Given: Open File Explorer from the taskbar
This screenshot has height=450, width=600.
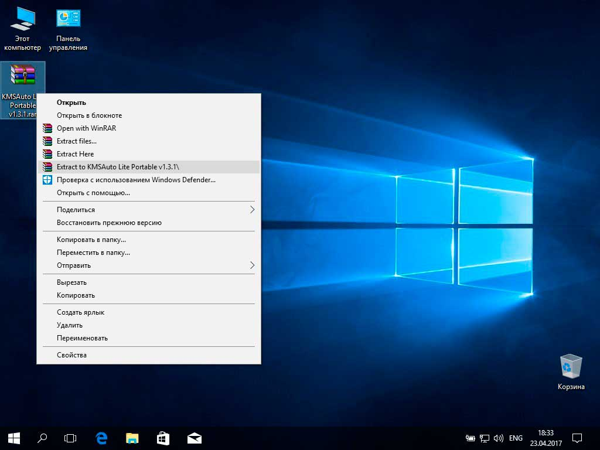Looking at the screenshot, I should [132, 438].
